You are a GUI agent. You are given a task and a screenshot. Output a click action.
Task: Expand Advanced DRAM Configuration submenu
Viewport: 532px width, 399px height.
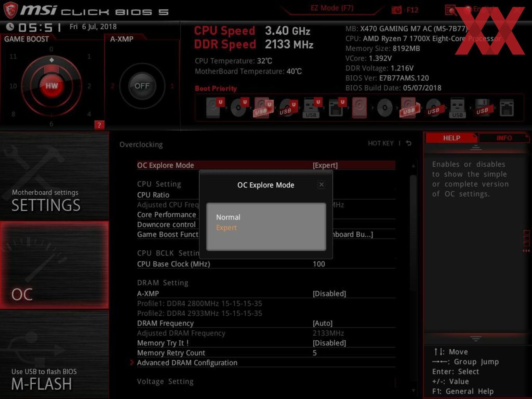click(x=187, y=363)
